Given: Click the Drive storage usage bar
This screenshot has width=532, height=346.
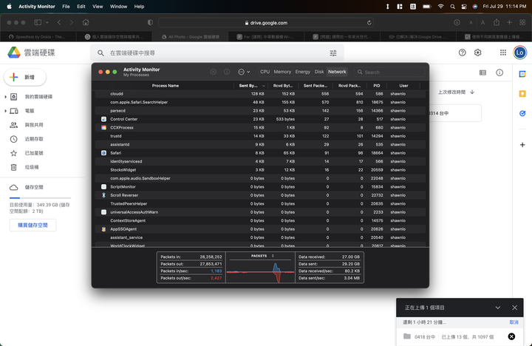Looking at the screenshot, I should pyautogui.click(x=40, y=197).
